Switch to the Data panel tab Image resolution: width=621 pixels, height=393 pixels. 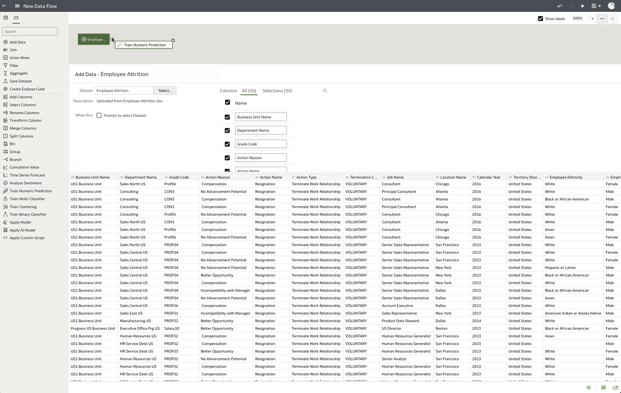click(x=5, y=17)
